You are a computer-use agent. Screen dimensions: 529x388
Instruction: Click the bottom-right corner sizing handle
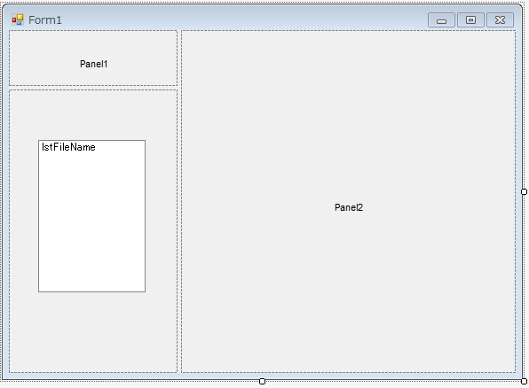pos(524,381)
